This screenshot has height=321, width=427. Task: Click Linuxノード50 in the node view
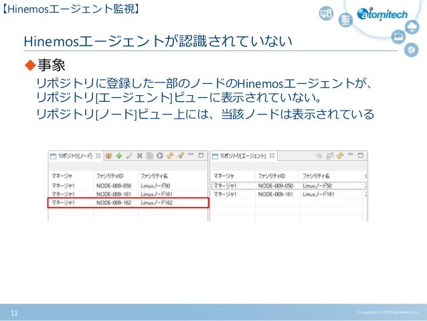[155, 186]
